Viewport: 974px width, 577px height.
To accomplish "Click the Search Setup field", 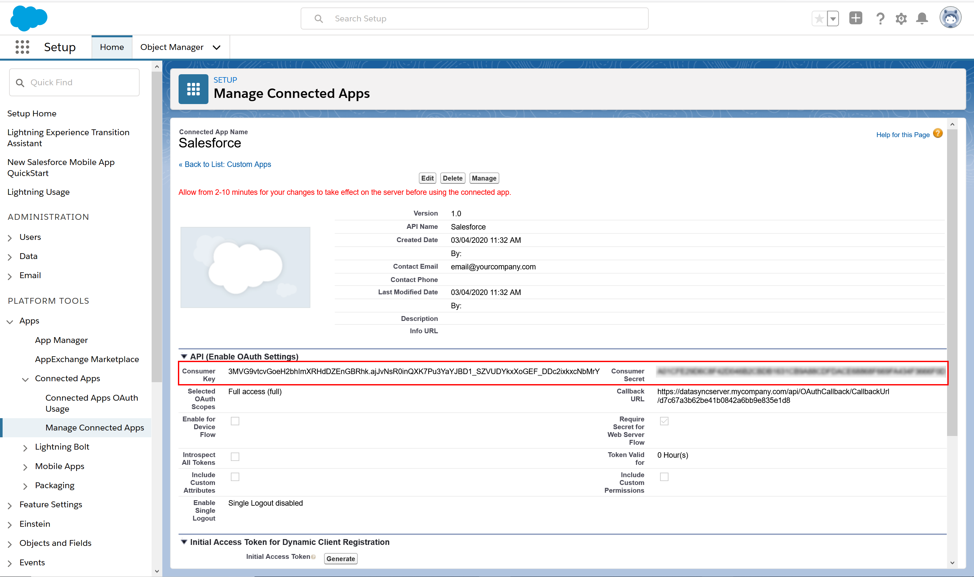I will click(x=474, y=18).
